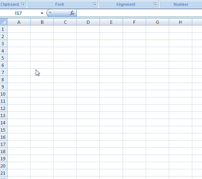Select column C header
Viewport: 202px width, 179px height.
coord(65,22)
